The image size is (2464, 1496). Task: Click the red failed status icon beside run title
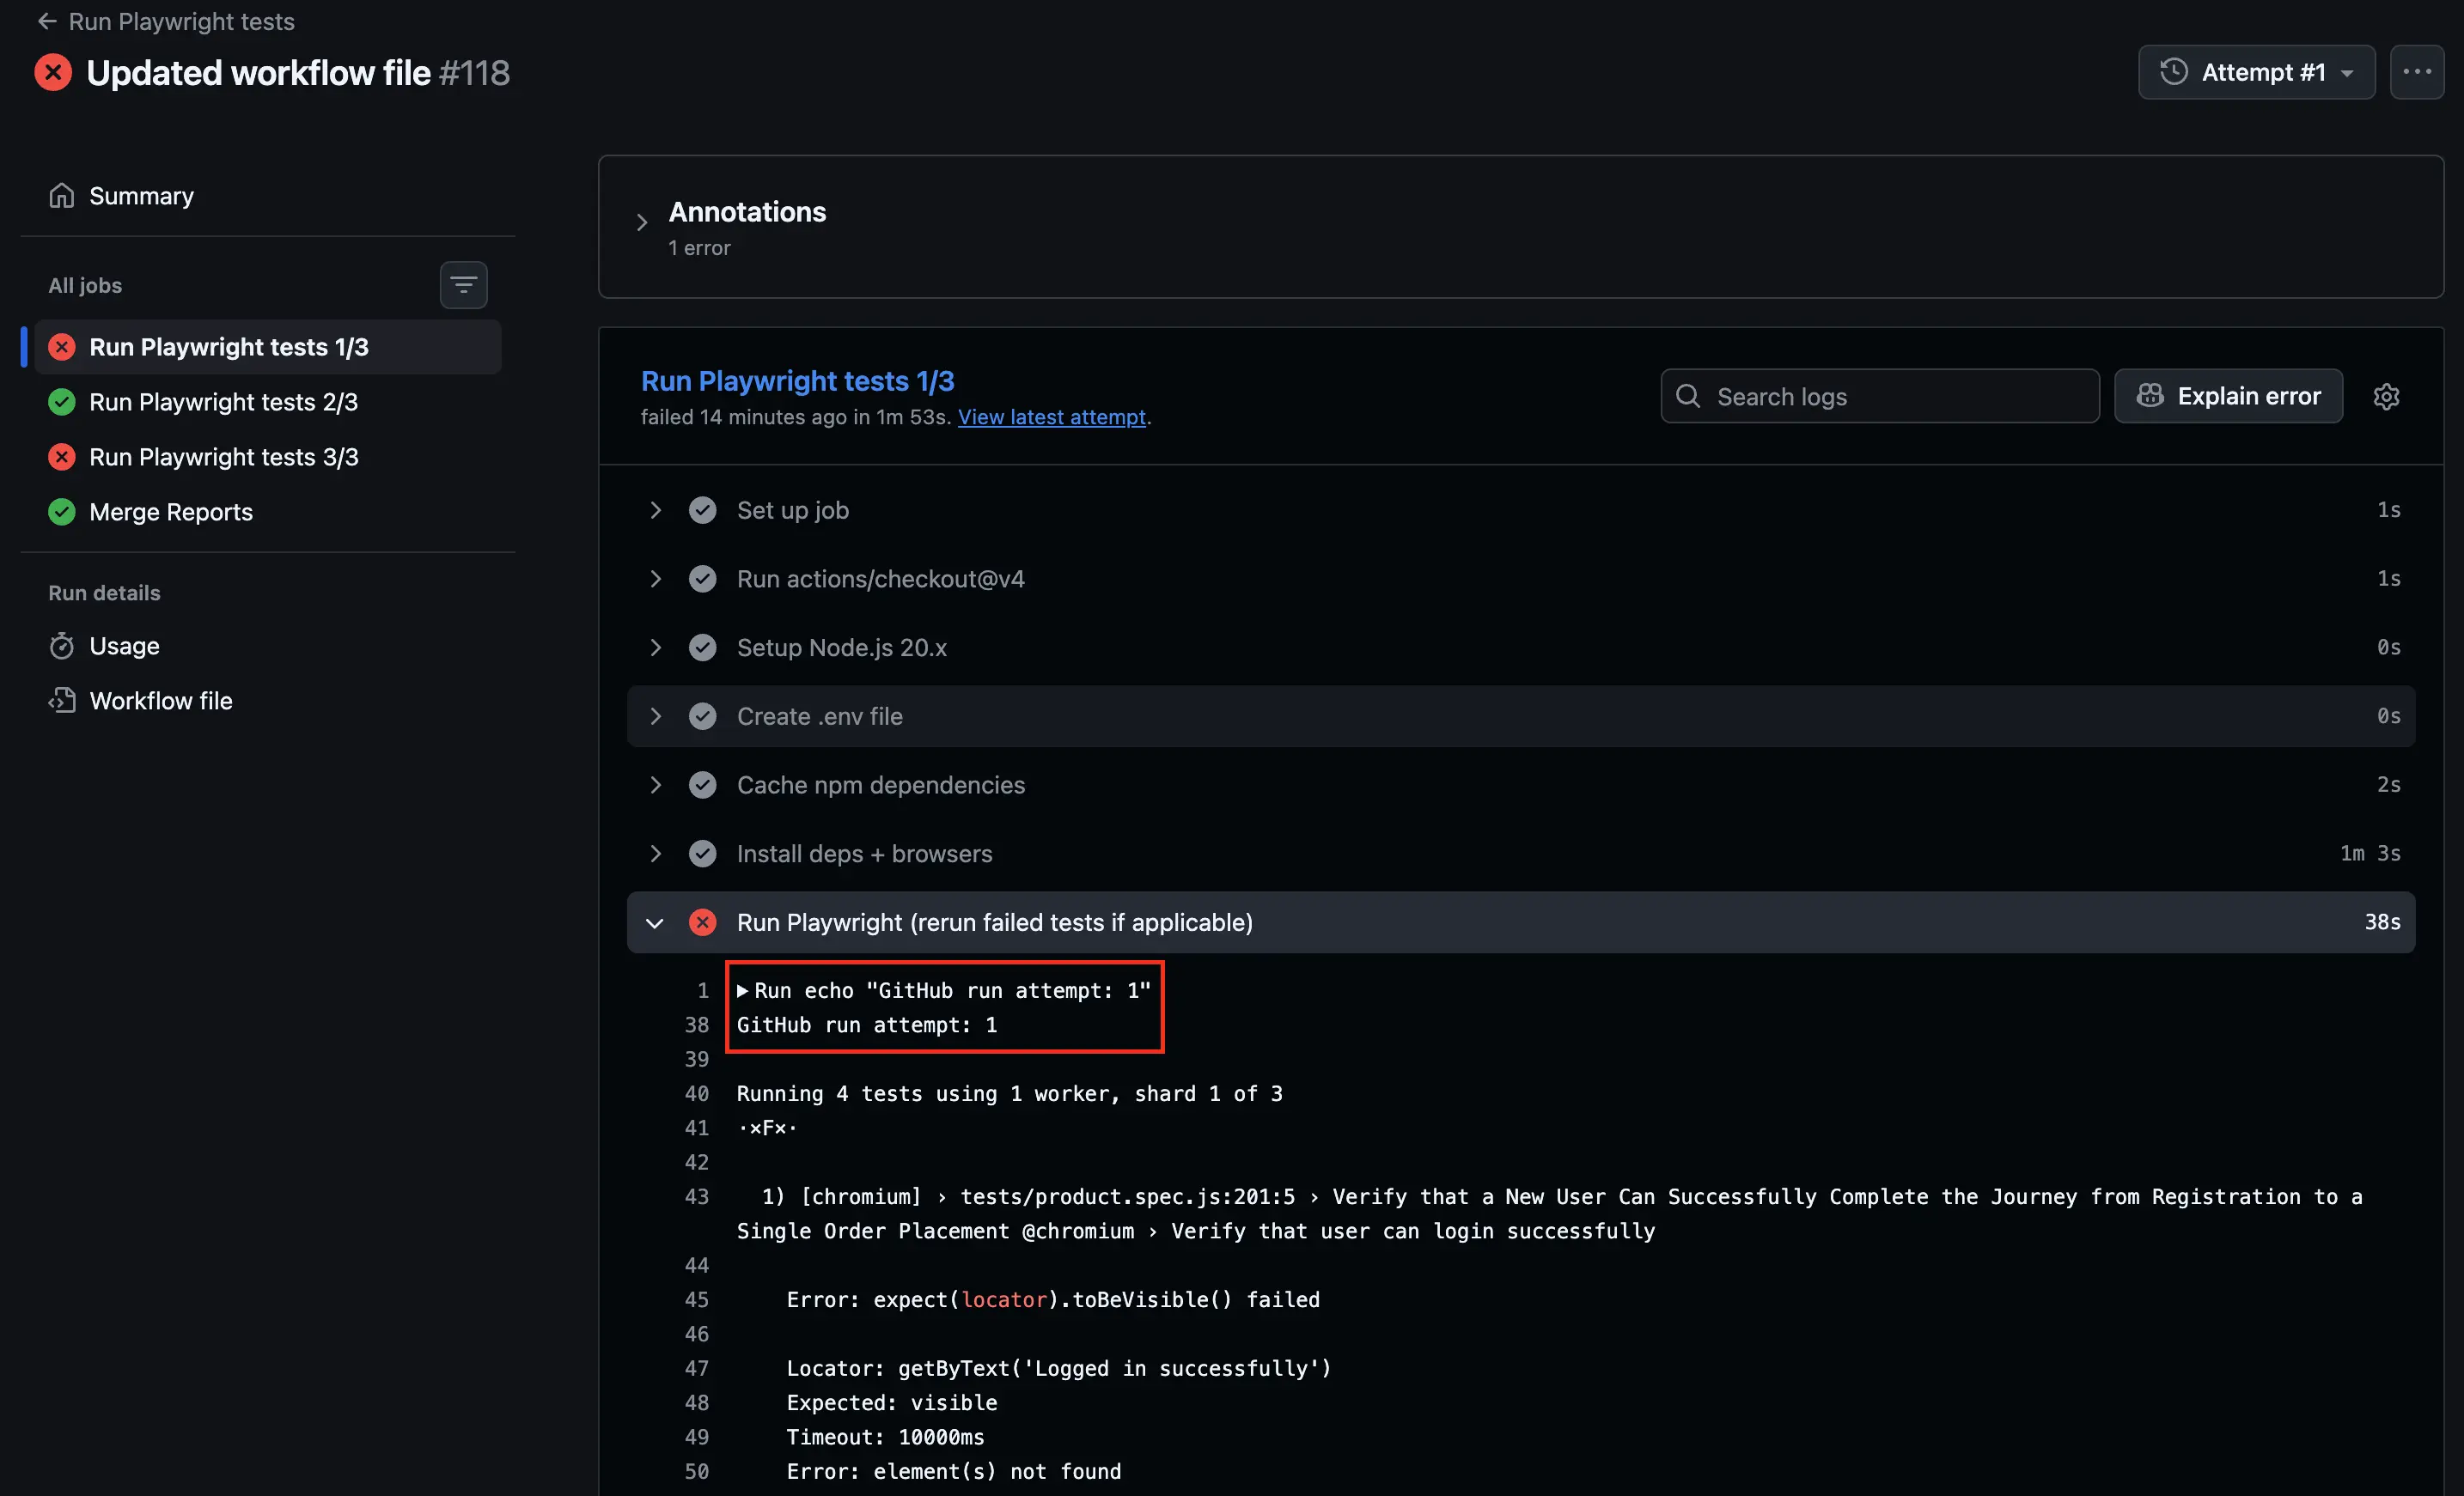53,73
